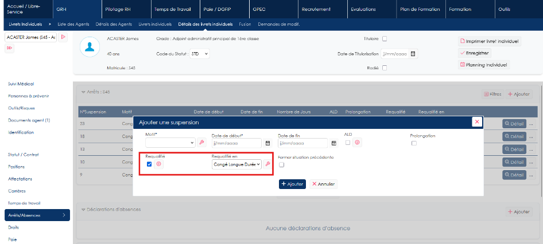Open the Code du Statut dropdown

click(x=200, y=54)
